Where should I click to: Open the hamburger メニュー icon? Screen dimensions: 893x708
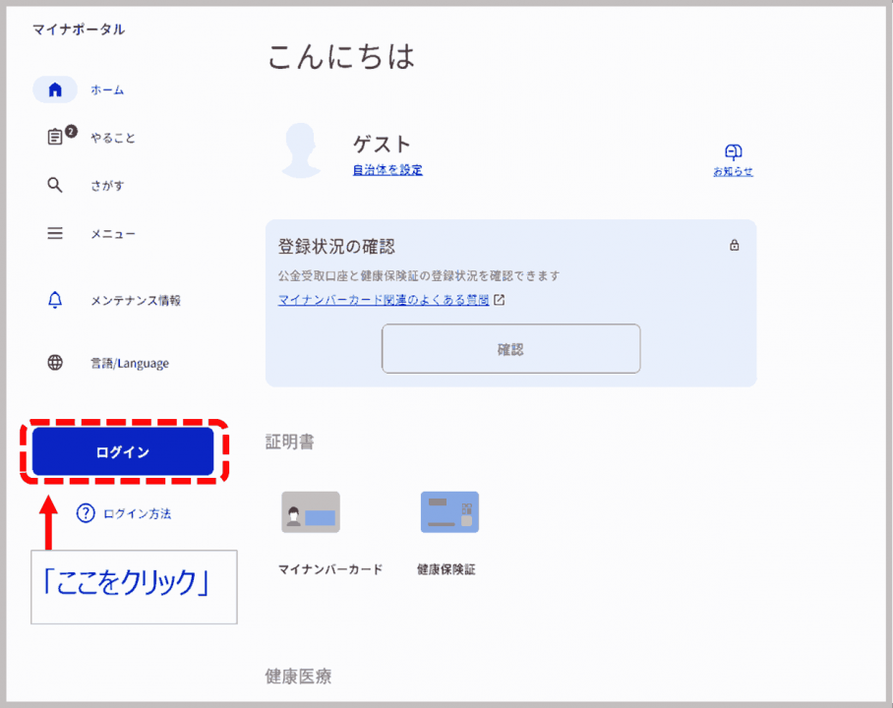tap(55, 233)
